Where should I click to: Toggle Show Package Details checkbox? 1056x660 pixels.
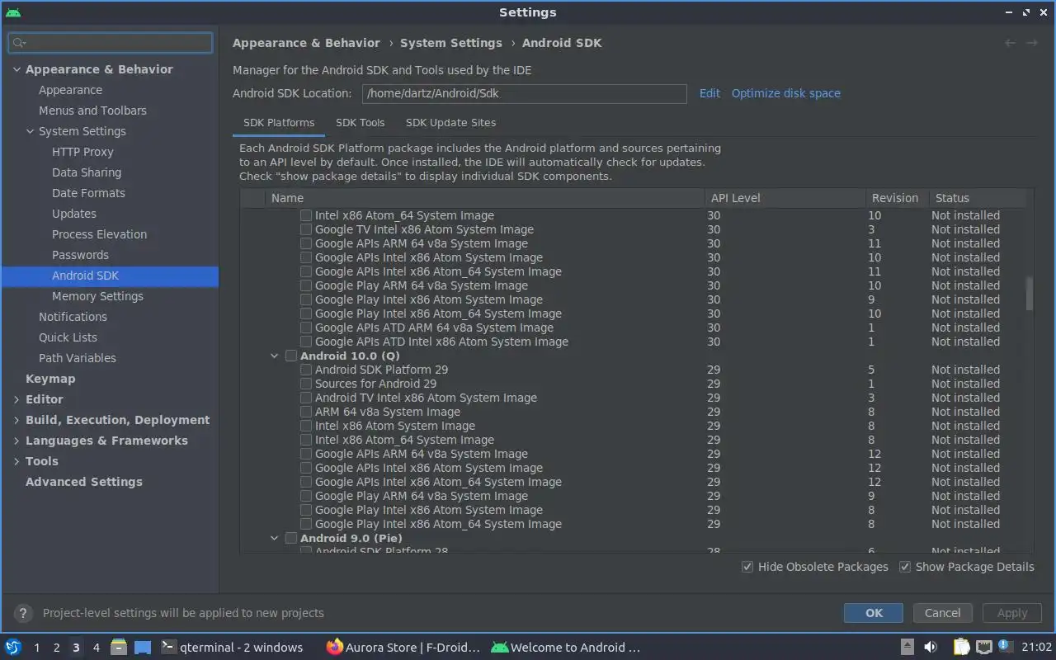pyautogui.click(x=905, y=567)
